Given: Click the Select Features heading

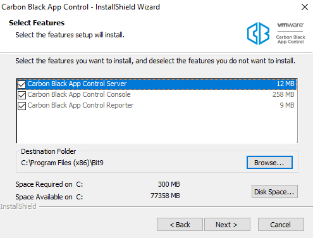Looking at the screenshot, I should point(37,23).
